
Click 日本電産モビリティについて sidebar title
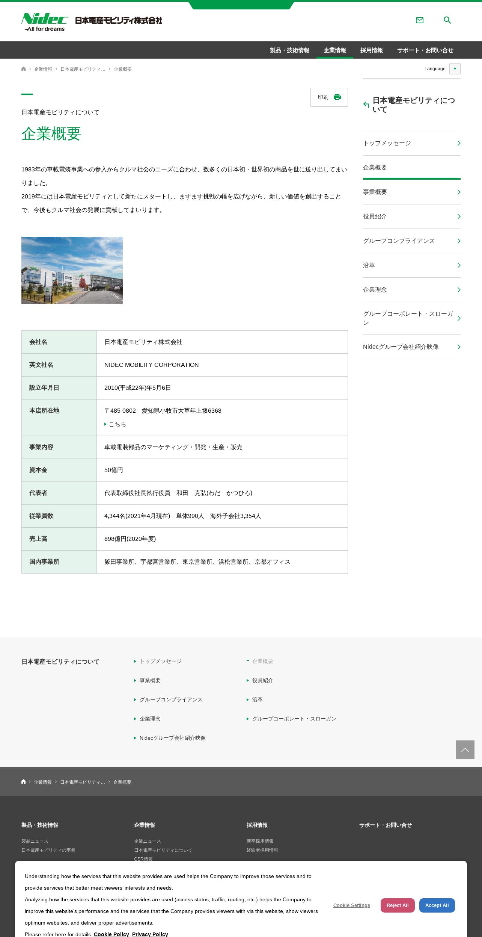point(414,105)
